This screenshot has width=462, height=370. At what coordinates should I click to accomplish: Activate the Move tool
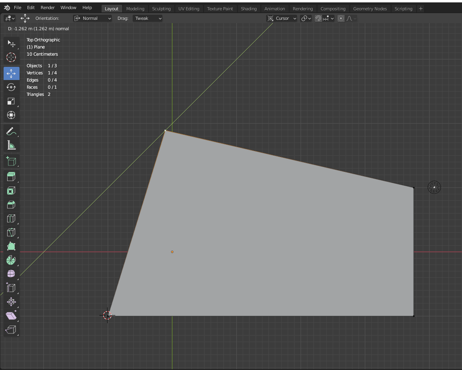11,73
